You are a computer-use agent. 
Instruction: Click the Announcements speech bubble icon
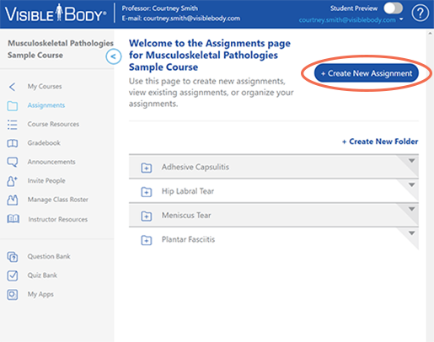point(13,162)
